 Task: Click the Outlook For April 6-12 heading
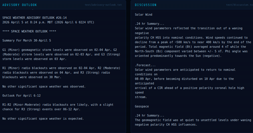pos(21,95)
